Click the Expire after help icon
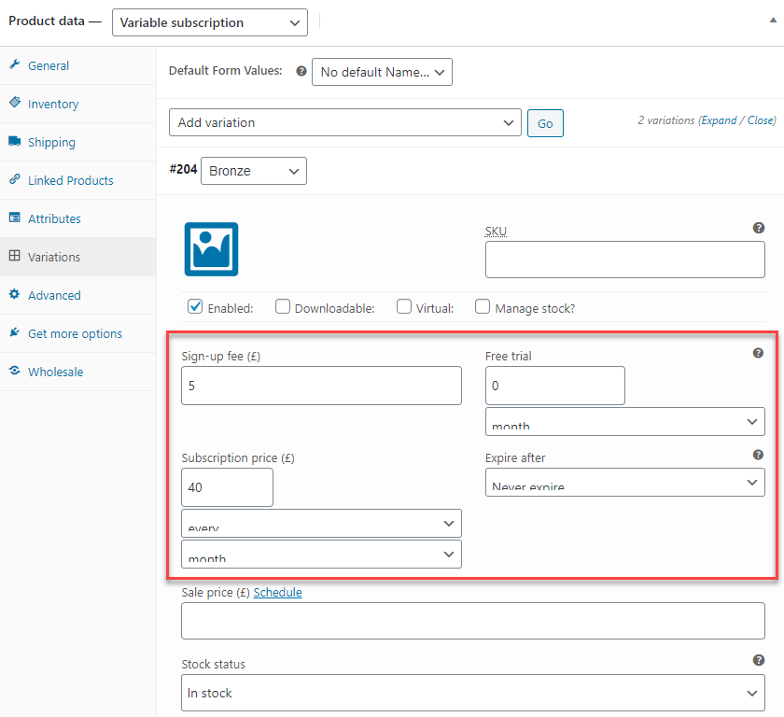The image size is (784, 717). [758, 455]
